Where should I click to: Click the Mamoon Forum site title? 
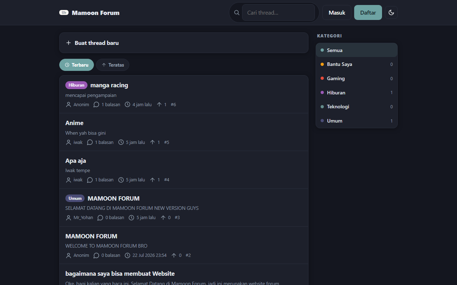(x=96, y=13)
